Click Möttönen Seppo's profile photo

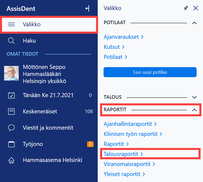point(11,73)
